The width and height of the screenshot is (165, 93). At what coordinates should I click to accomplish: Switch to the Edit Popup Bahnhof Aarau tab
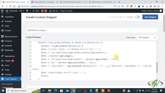(73, 2)
